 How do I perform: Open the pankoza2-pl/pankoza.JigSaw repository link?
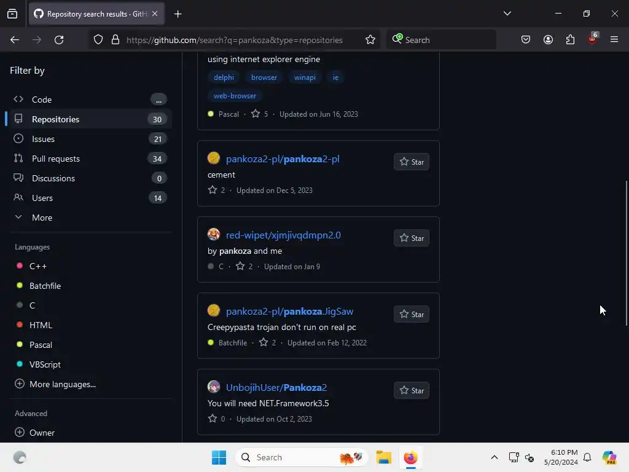(290, 312)
